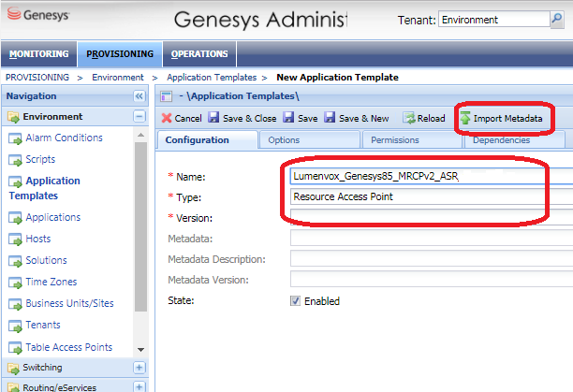Viewport: 573px width, 392px height.
Task: Switch to the Options tab
Action: click(x=284, y=140)
